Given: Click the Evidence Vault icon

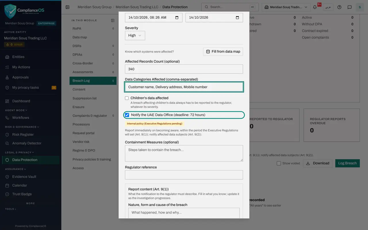Looking at the screenshot, I should click(7, 177).
